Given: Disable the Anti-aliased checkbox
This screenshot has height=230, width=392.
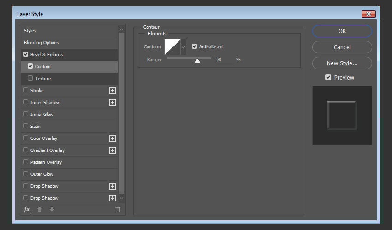Looking at the screenshot, I should pyautogui.click(x=195, y=46).
